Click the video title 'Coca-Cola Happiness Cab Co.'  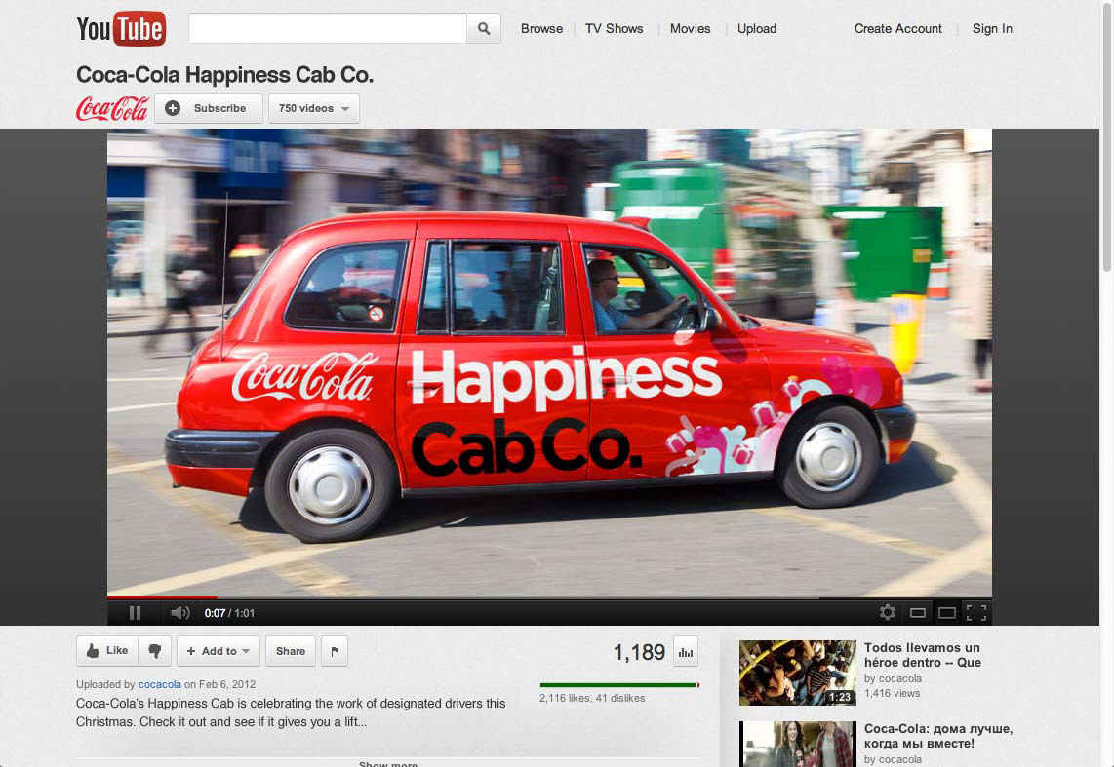pos(224,74)
